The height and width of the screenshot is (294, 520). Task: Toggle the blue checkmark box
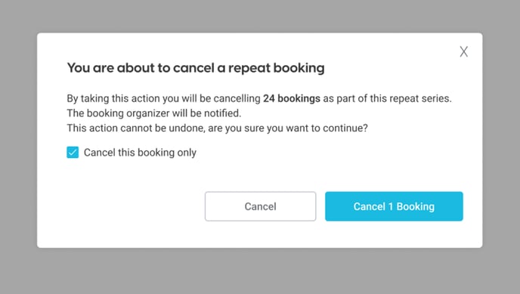pos(73,153)
